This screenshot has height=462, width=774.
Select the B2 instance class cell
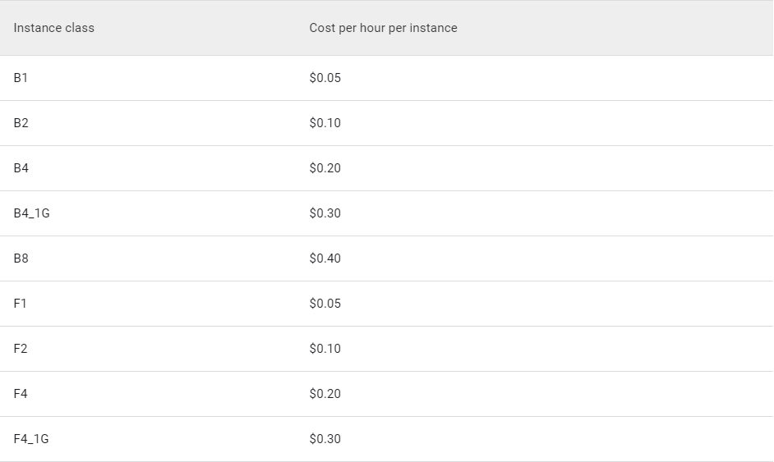click(x=21, y=123)
